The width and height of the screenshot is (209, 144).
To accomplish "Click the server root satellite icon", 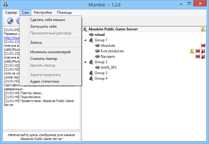I will click(x=85, y=29).
